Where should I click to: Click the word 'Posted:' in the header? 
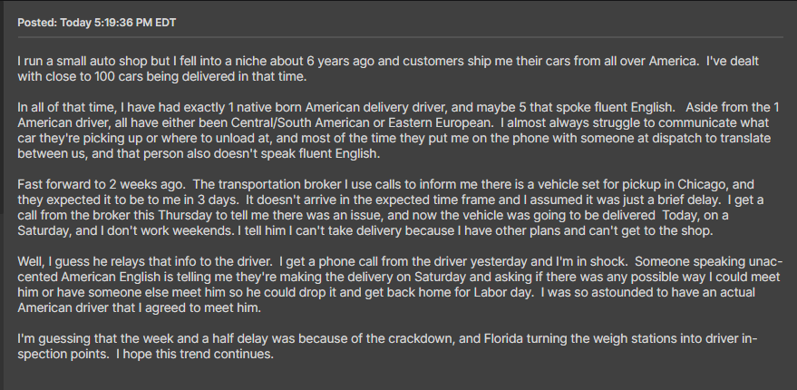37,23
